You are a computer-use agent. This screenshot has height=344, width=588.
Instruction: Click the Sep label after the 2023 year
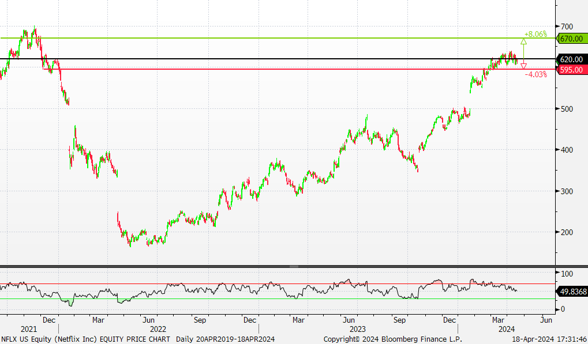pos(400,320)
